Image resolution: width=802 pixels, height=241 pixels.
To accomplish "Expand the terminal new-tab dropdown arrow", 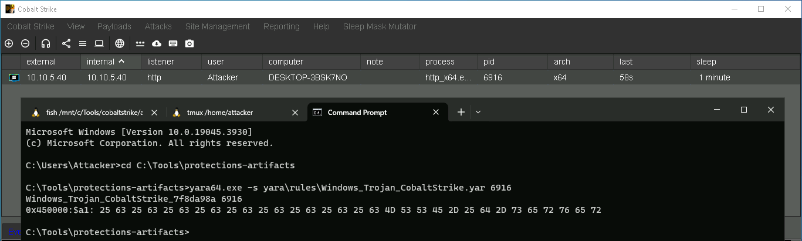I will pos(478,112).
